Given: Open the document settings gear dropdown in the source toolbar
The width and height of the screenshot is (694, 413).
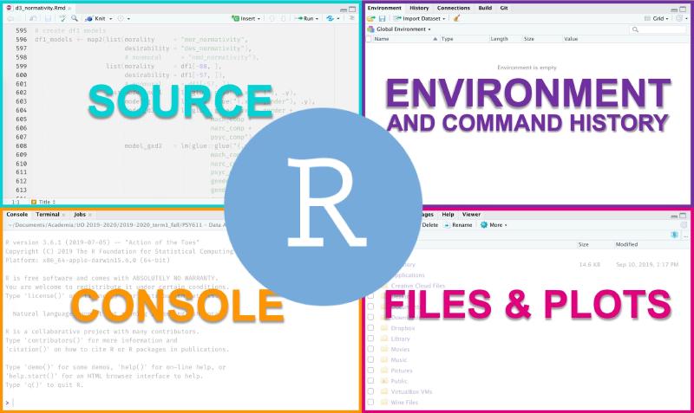Looking at the screenshot, I should click(123, 18).
